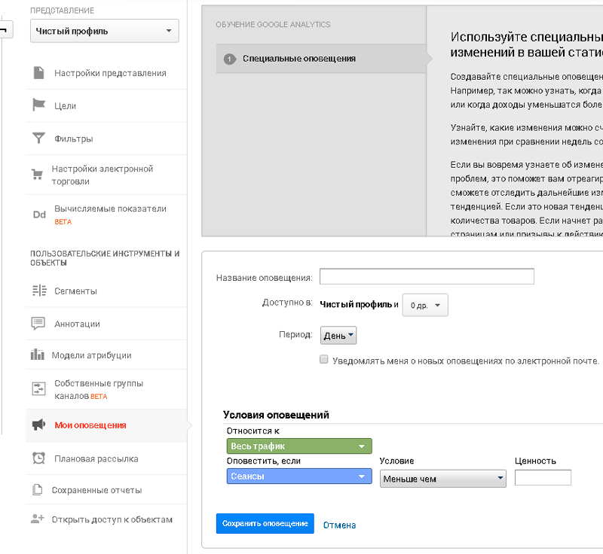Click the ОБУЧЕНИЕ GOOGLE ANALYTICS label
Screen dimensions: 603x554
tap(273, 24)
